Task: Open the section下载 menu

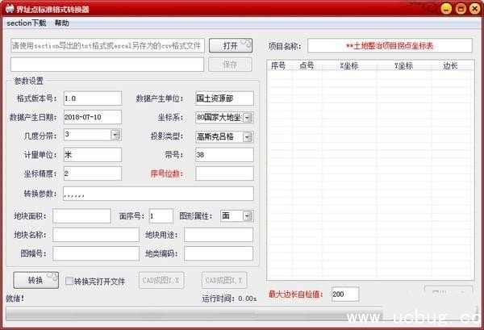Action: pos(26,23)
